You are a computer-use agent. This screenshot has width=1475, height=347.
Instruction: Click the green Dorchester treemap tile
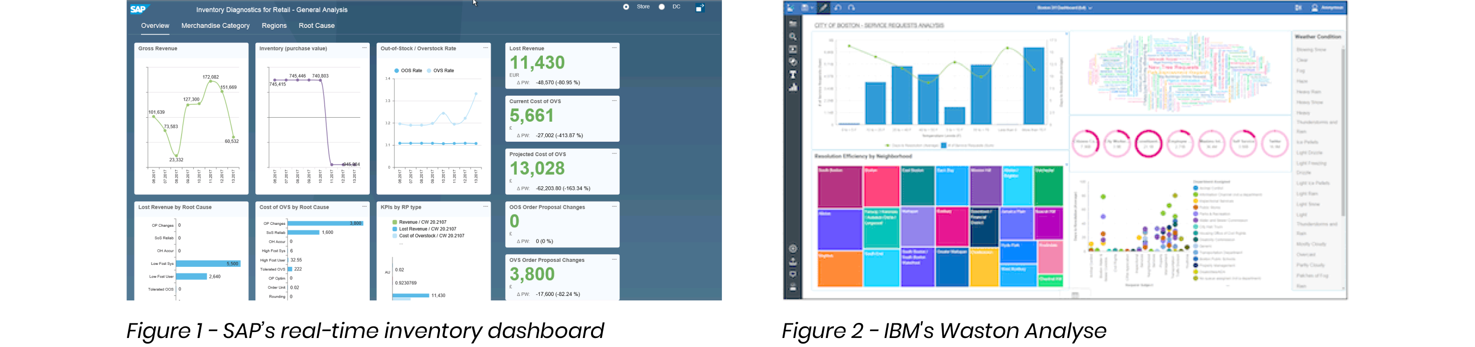pos(1049,186)
